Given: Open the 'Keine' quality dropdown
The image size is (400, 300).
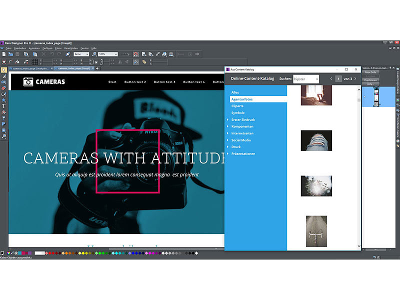Looking at the screenshot, I should pos(87,54).
